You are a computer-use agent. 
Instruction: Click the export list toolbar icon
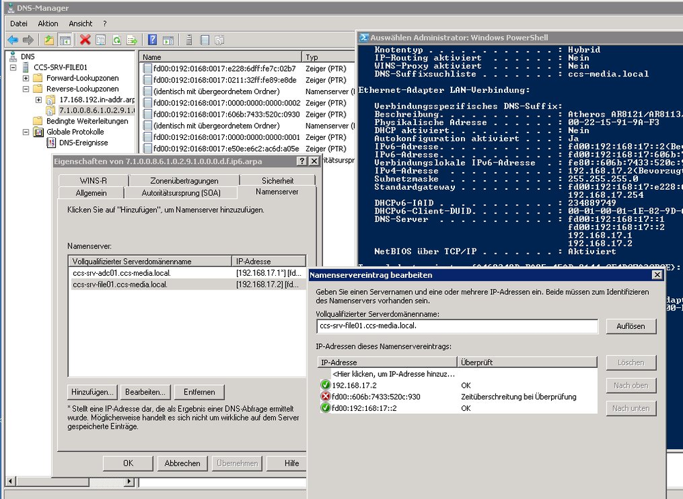click(x=132, y=40)
